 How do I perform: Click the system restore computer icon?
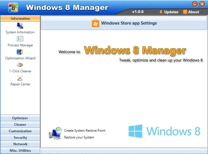click(x=55, y=133)
